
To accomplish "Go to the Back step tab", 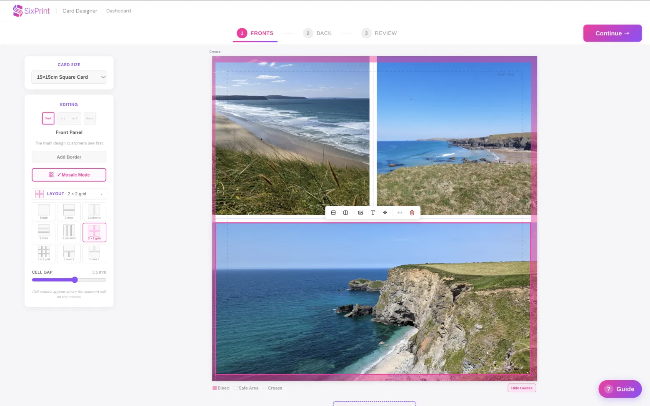I will pyautogui.click(x=317, y=33).
